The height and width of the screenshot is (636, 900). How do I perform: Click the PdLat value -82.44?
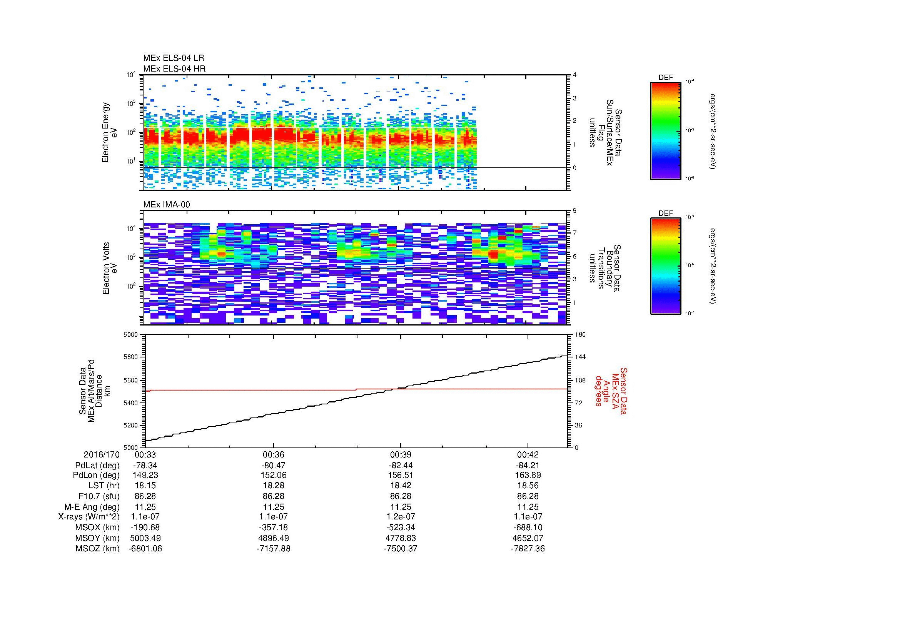[401, 466]
